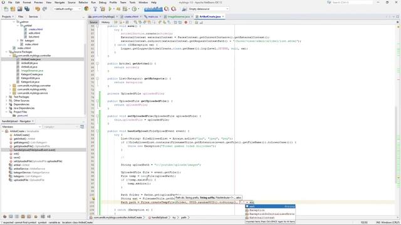Click the Chrome browser selector icon

86,9
